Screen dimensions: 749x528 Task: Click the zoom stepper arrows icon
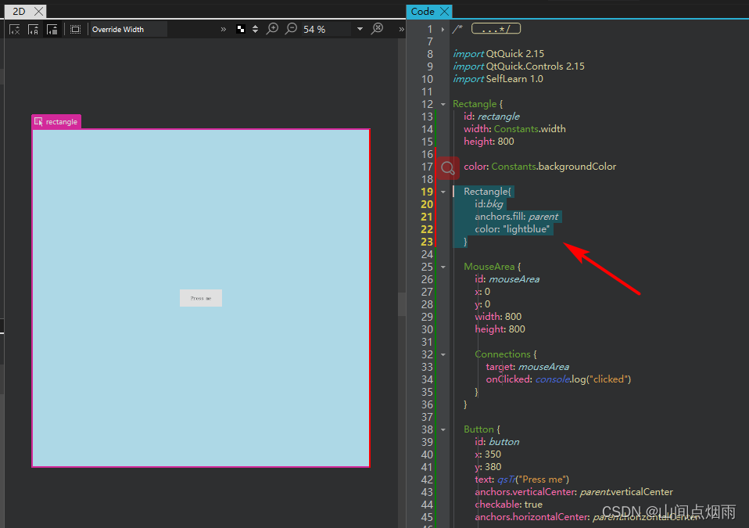click(255, 29)
